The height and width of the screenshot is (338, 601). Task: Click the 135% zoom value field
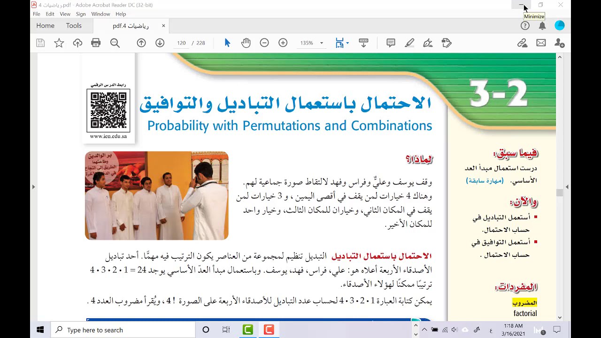click(x=307, y=43)
